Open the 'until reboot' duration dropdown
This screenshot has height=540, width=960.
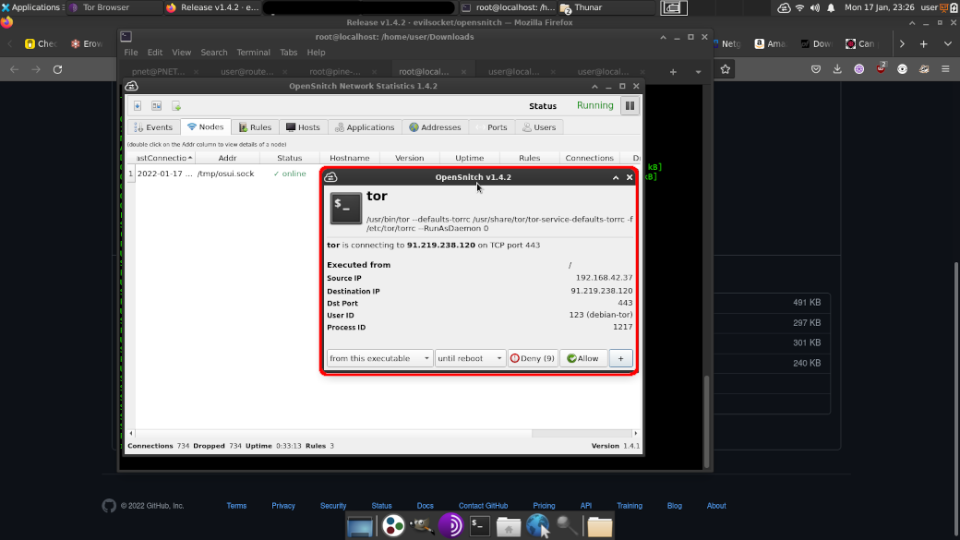[470, 358]
